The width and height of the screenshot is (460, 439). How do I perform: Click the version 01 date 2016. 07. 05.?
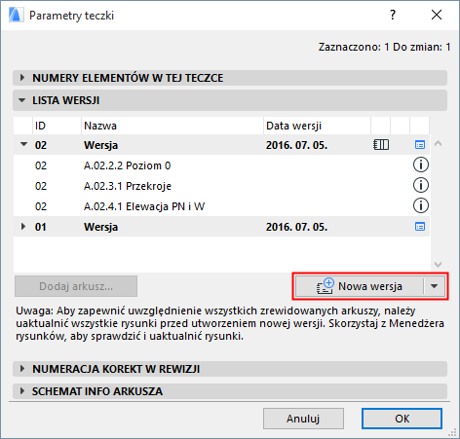point(296,227)
